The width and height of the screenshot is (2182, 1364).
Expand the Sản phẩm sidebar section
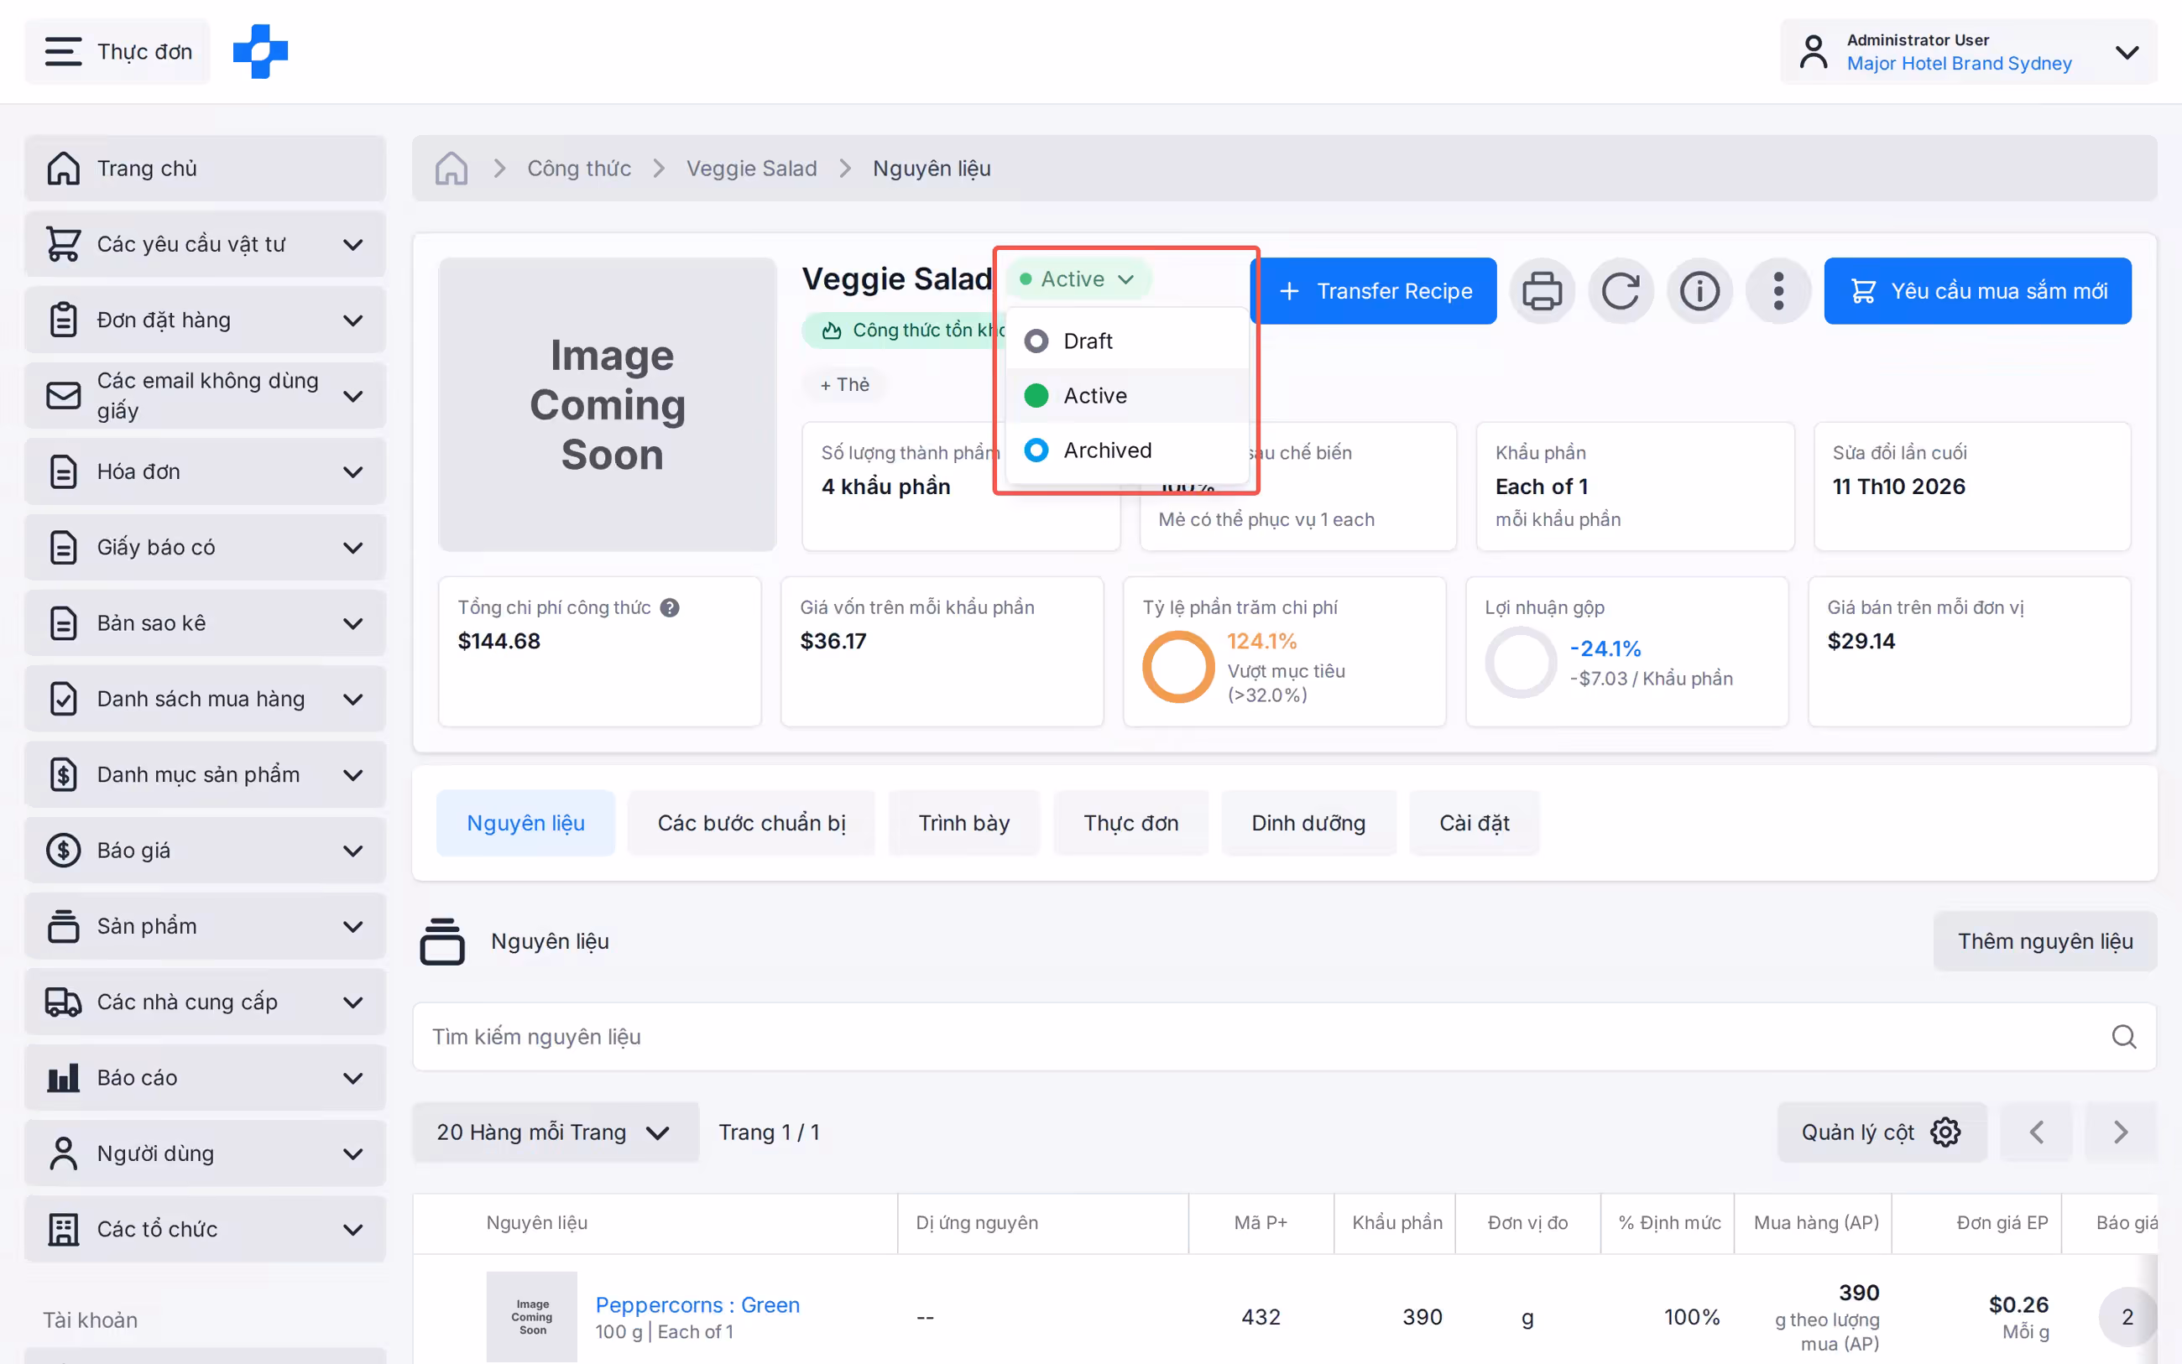click(205, 926)
